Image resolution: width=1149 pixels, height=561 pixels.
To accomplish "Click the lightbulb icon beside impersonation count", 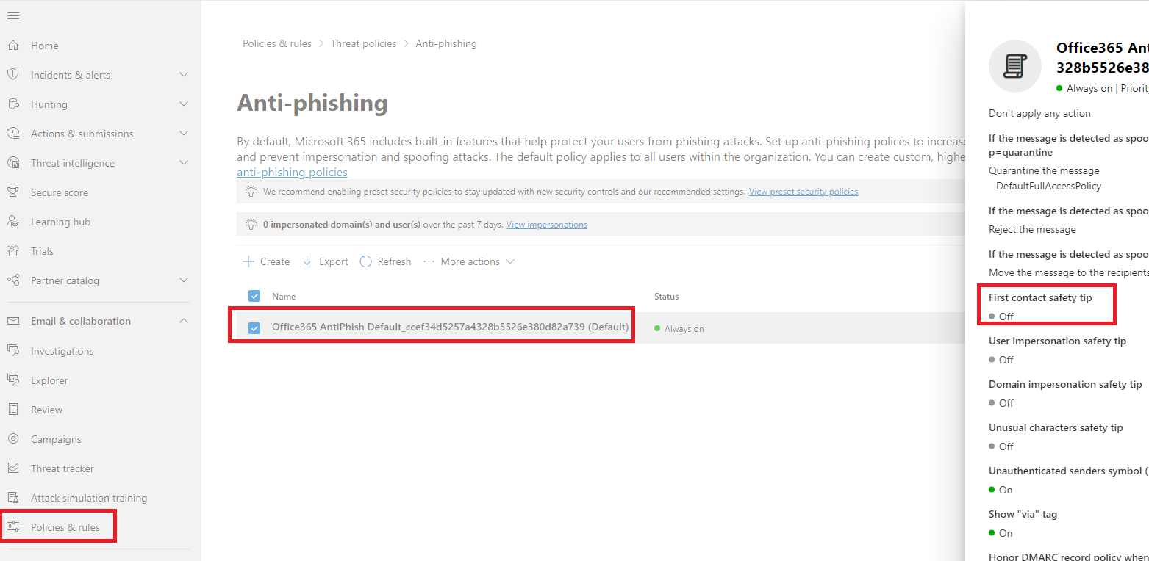I will pos(251,225).
